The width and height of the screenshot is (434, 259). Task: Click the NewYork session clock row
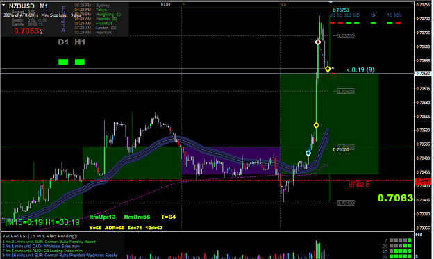pyautogui.click(x=93, y=33)
